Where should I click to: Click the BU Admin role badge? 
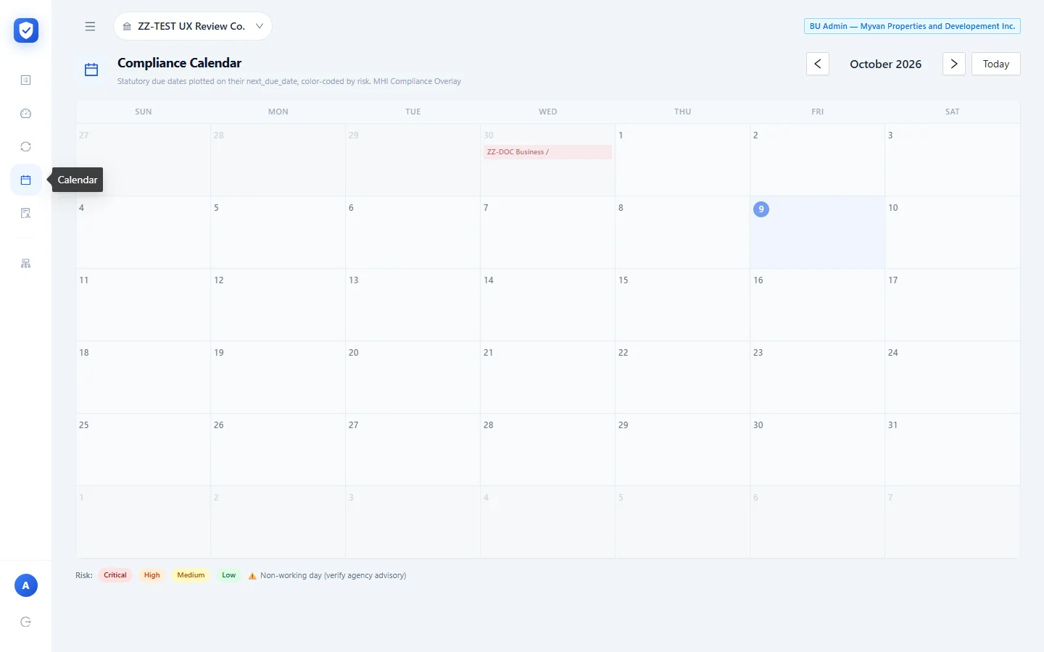(x=912, y=26)
